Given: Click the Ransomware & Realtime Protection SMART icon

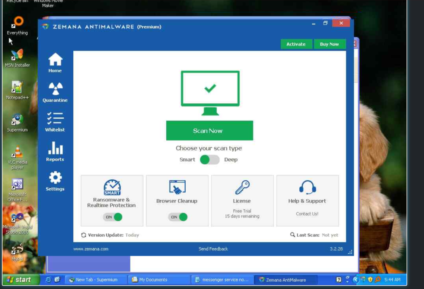Looking at the screenshot, I should coord(112,187).
